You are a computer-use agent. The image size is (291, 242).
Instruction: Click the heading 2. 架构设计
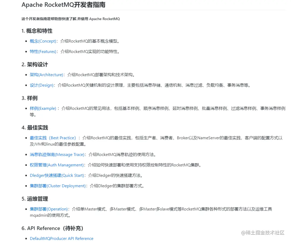(x=35, y=65)
